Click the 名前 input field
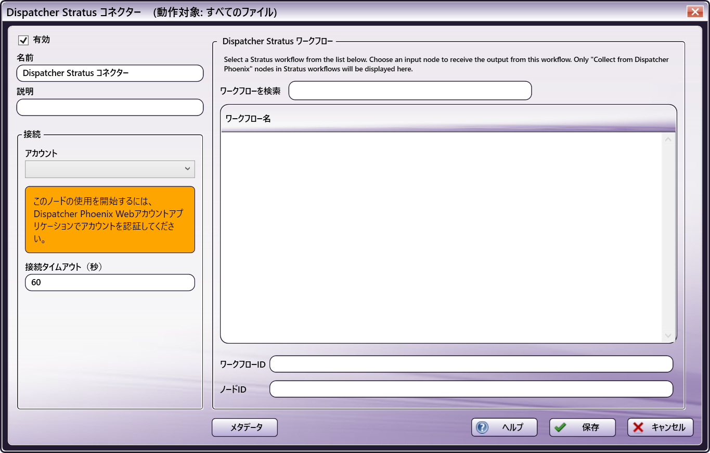Screen dimensions: 710x453 [x=110, y=73]
